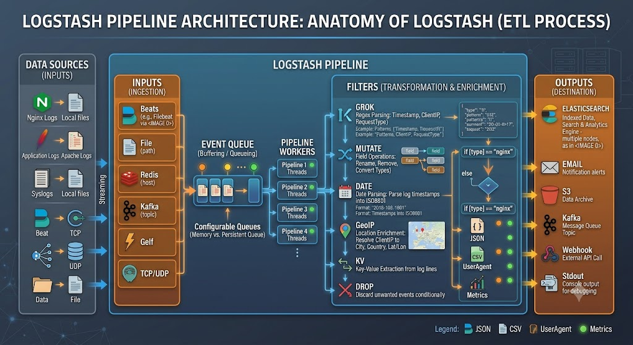
Task: Click the "PIPELINE WORKERS" heading
Action: click(x=297, y=147)
